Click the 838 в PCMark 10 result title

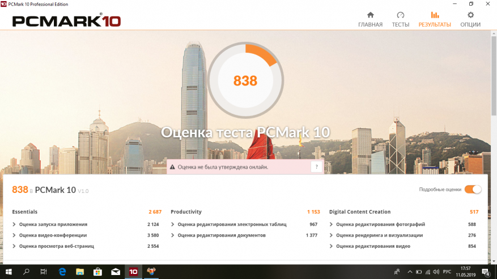tap(50, 190)
